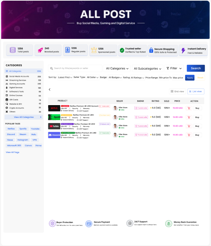211x246 pixels.
Task: Click the Trusted seller green check badge
Action: point(122,50)
